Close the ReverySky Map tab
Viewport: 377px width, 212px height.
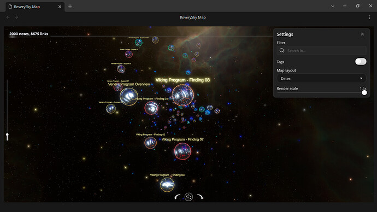tap(60, 7)
